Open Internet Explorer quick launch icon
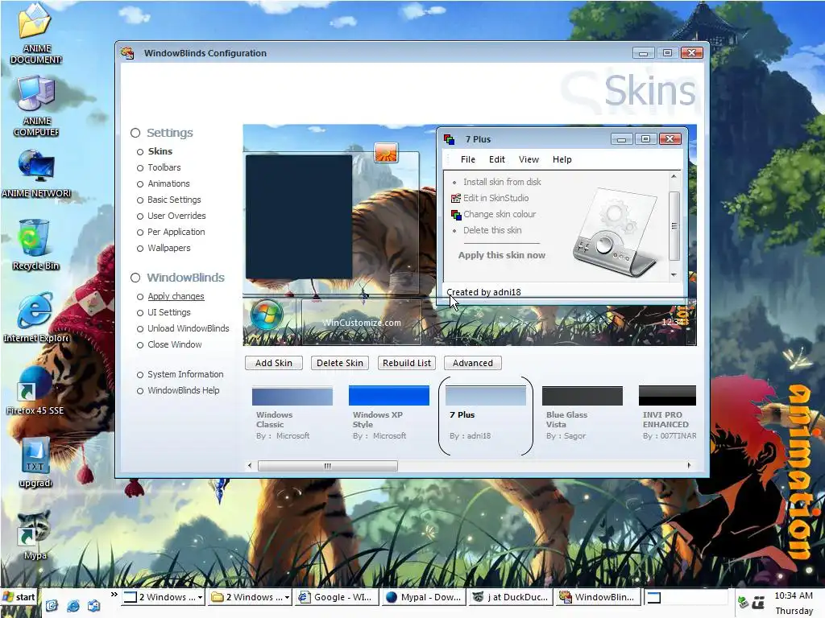 [73, 605]
